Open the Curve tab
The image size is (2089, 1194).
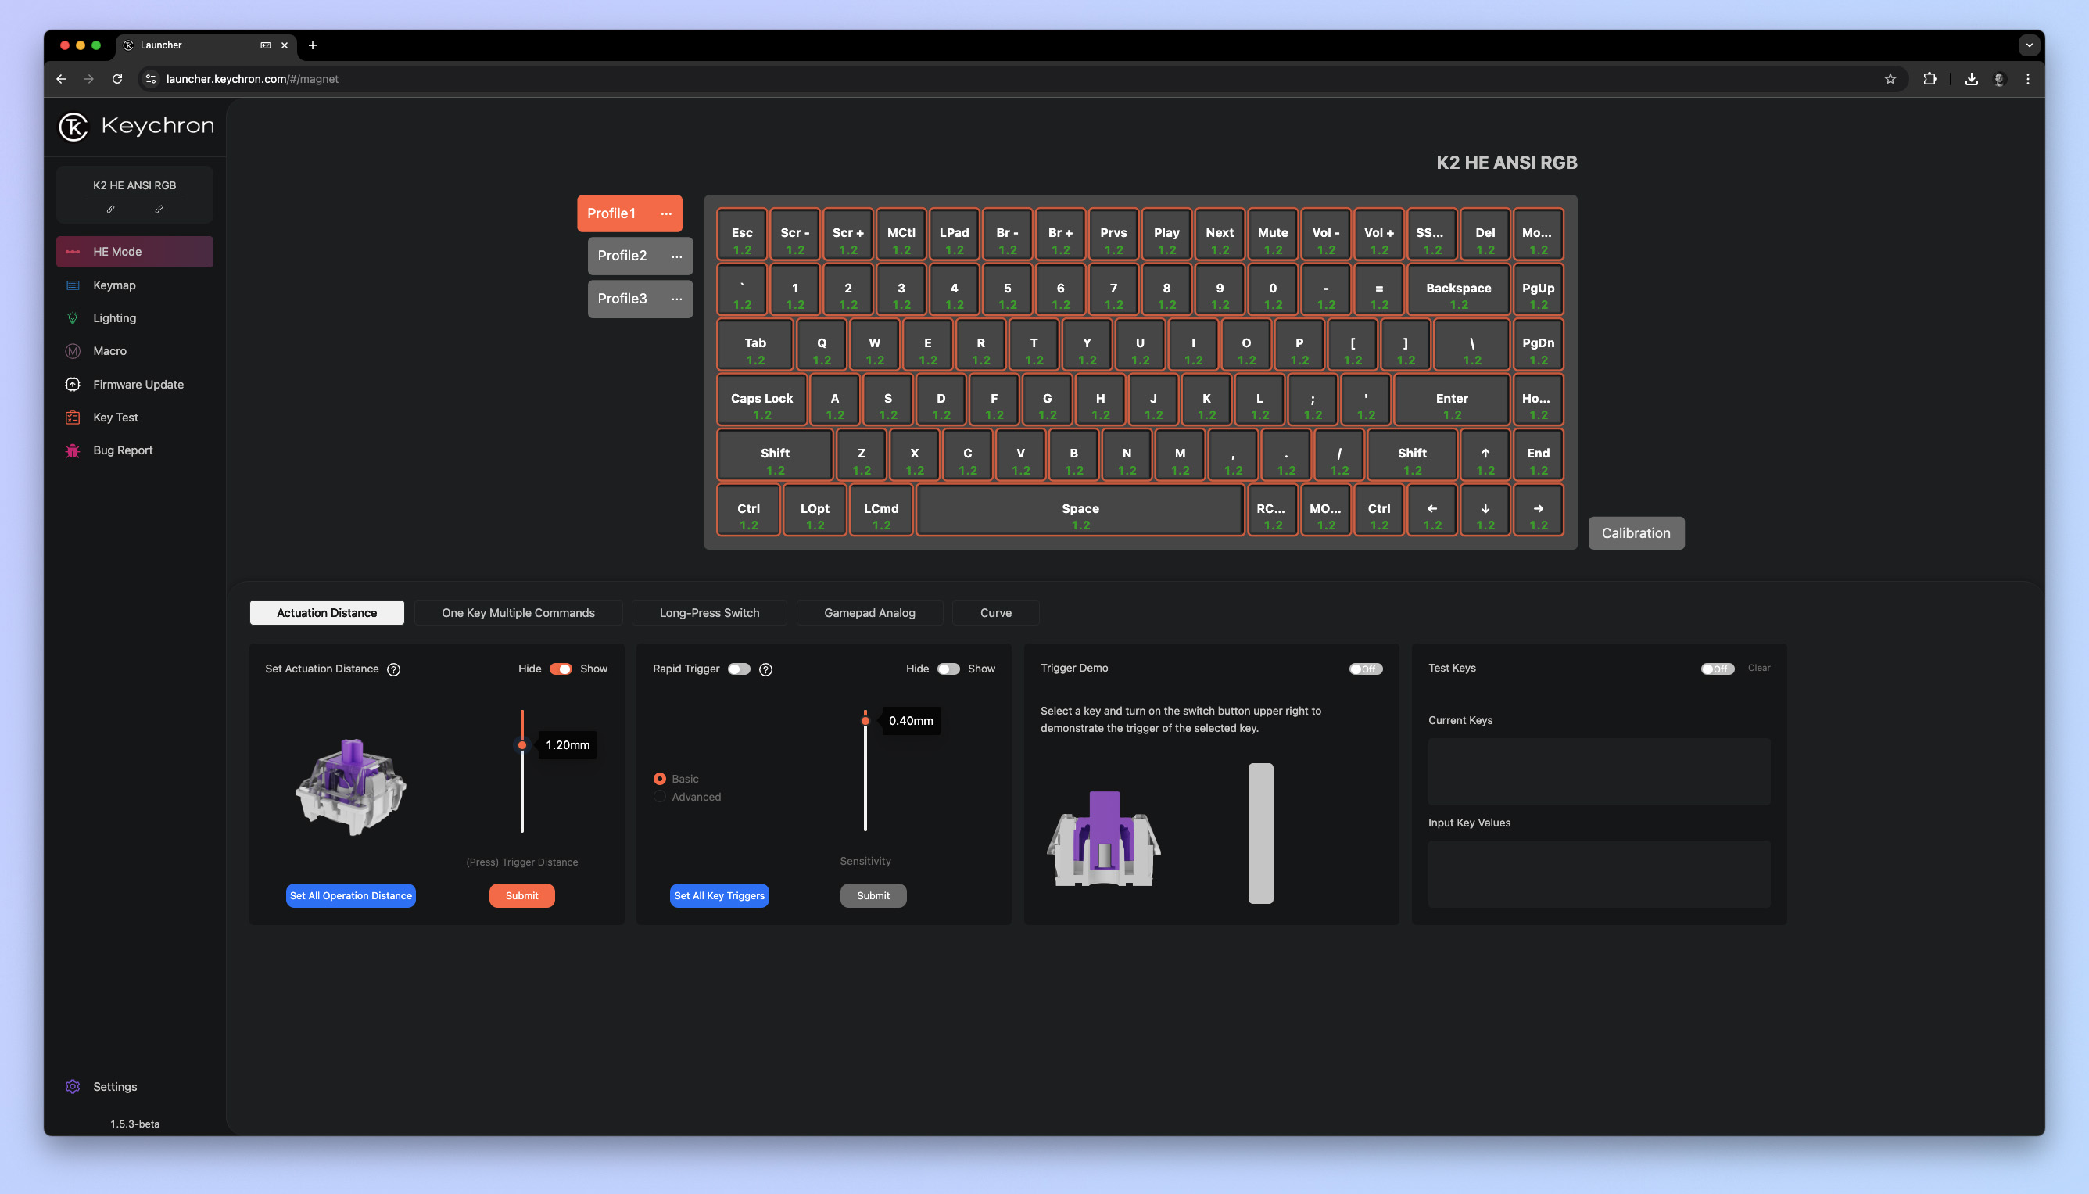(x=995, y=612)
